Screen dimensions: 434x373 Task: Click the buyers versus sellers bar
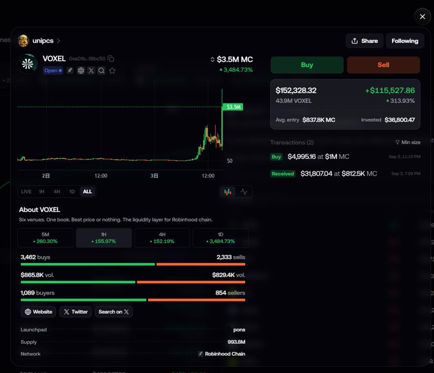[x=133, y=300]
